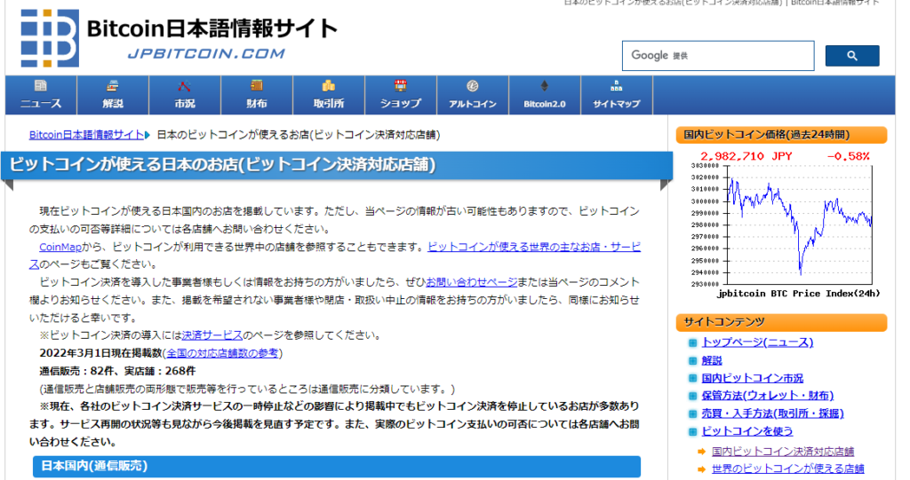Click the coins icon above 取引所
This screenshot has width=910, height=480.
329,86
